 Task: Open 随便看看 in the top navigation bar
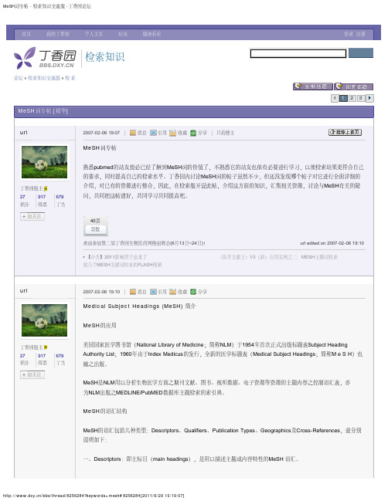(x=151, y=34)
